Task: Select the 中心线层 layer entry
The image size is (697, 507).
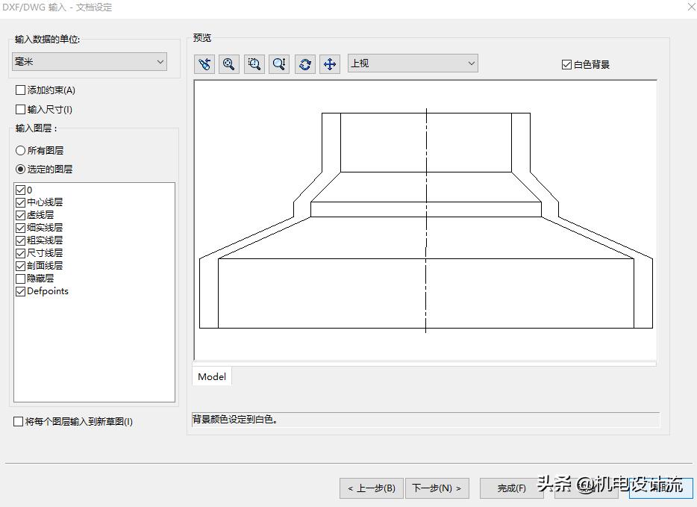Action: 41,202
